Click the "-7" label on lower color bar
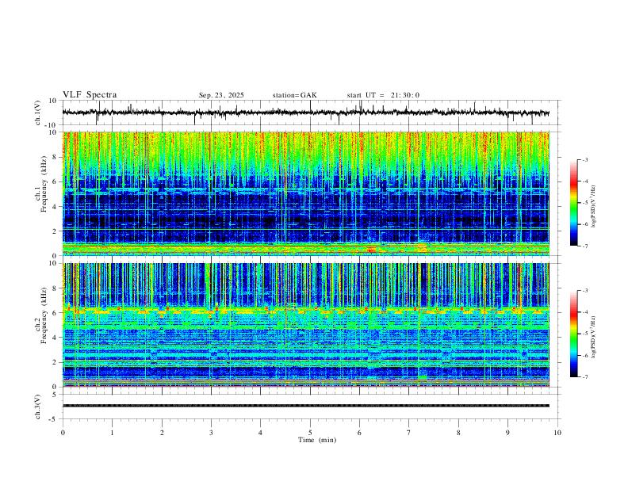This screenshot has width=628, height=485. 585,377
